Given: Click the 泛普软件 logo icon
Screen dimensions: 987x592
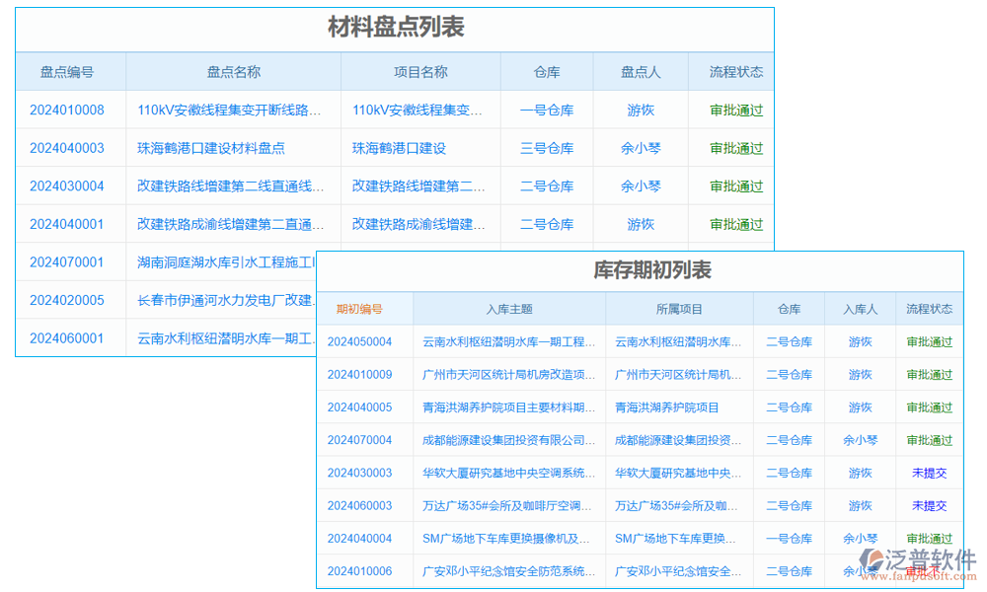Looking at the screenshot, I should [873, 559].
